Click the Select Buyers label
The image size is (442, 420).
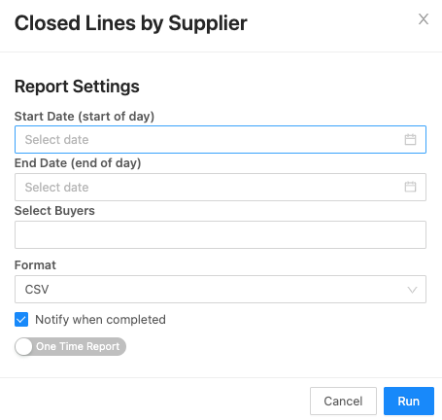[54, 211]
